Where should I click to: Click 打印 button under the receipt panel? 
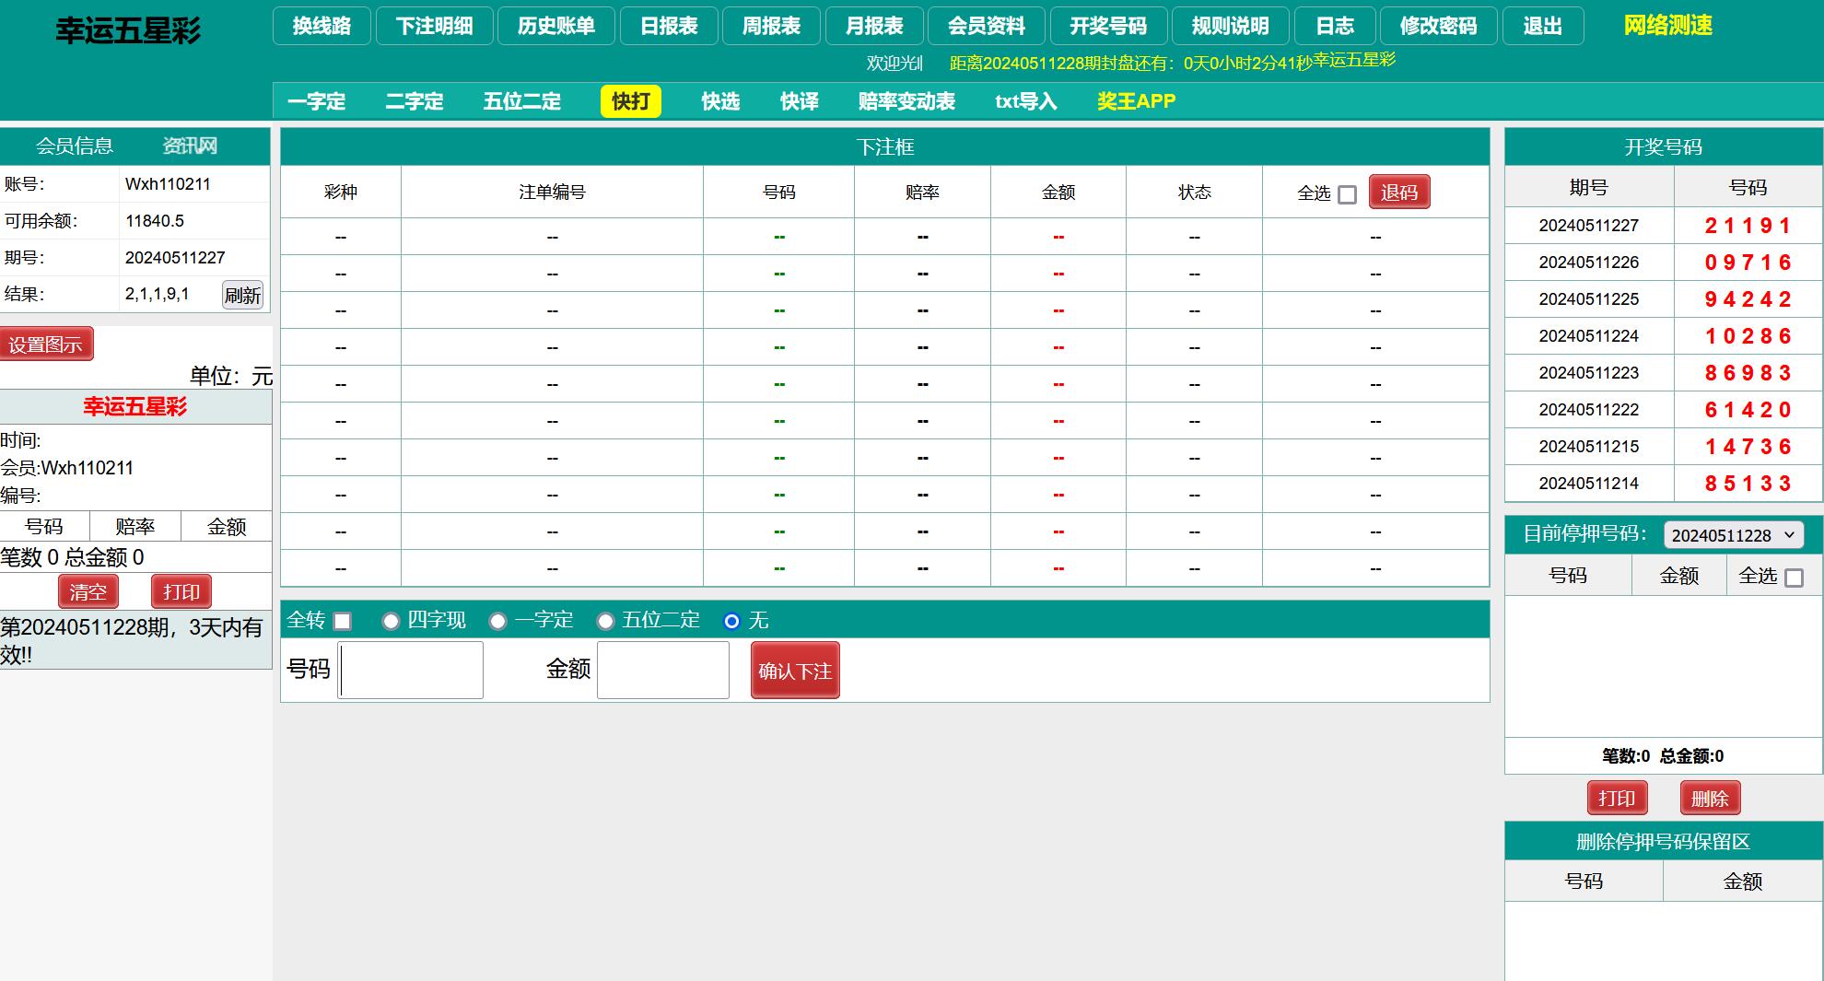tap(181, 591)
